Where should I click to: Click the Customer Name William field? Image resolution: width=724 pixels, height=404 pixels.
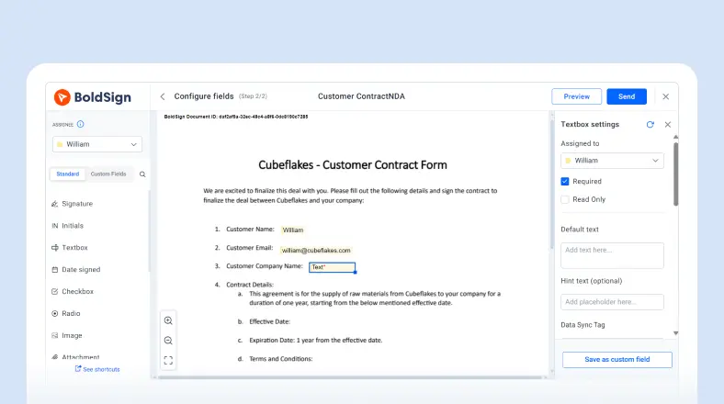[x=293, y=230]
